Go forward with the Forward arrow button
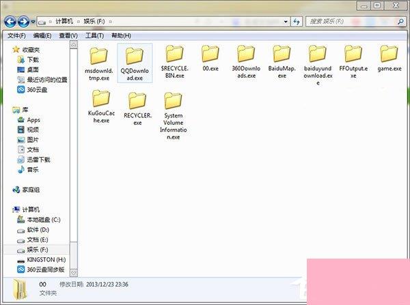410x305 pixels. pyautogui.click(x=23, y=22)
